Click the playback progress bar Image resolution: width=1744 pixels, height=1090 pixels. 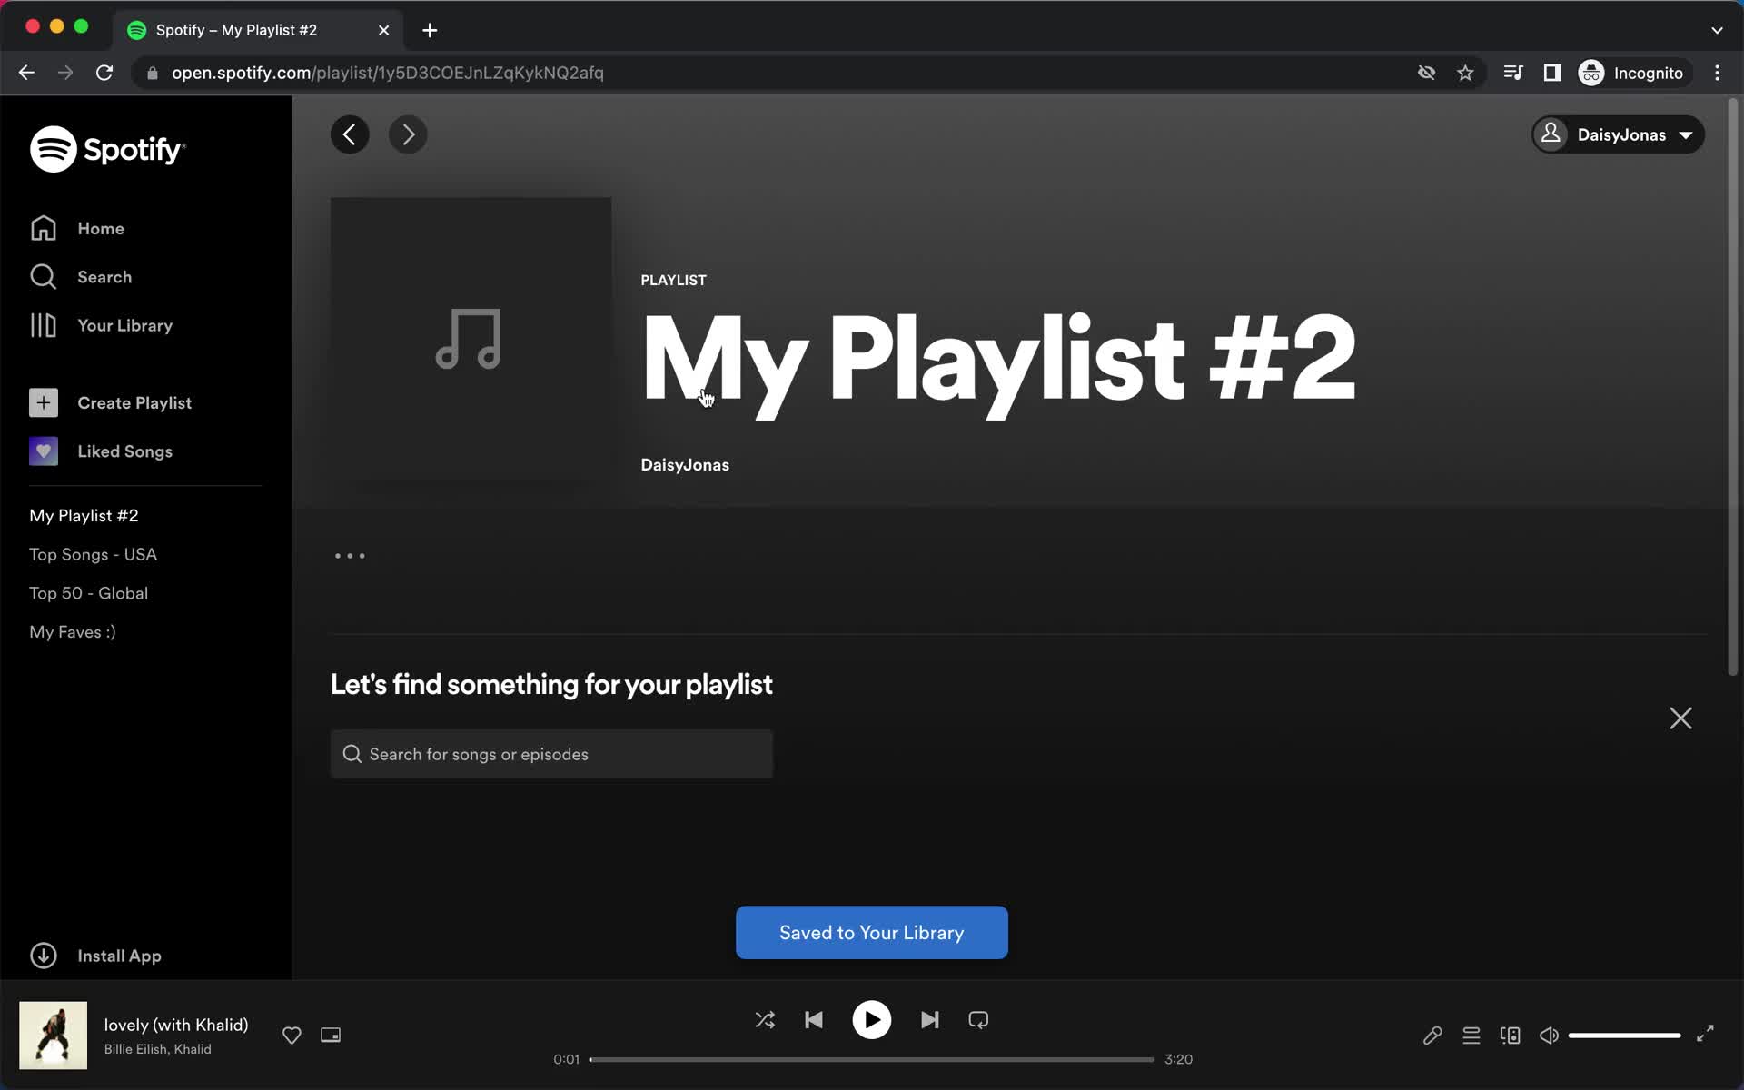[871, 1058]
